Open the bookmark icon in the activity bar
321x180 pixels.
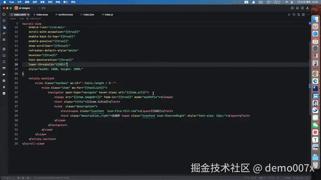coord(4,62)
